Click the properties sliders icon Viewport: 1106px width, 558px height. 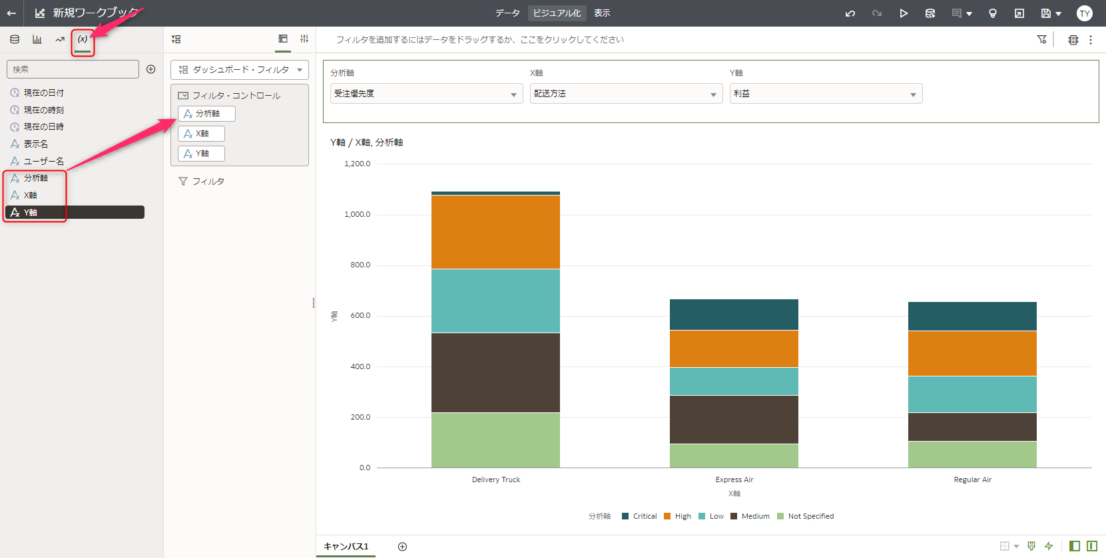pyautogui.click(x=304, y=39)
